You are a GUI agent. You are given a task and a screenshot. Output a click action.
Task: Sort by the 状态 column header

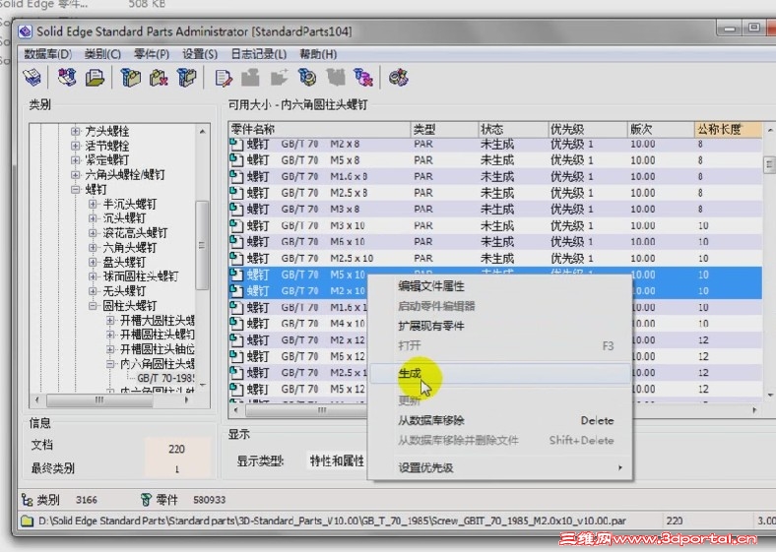pyautogui.click(x=513, y=130)
